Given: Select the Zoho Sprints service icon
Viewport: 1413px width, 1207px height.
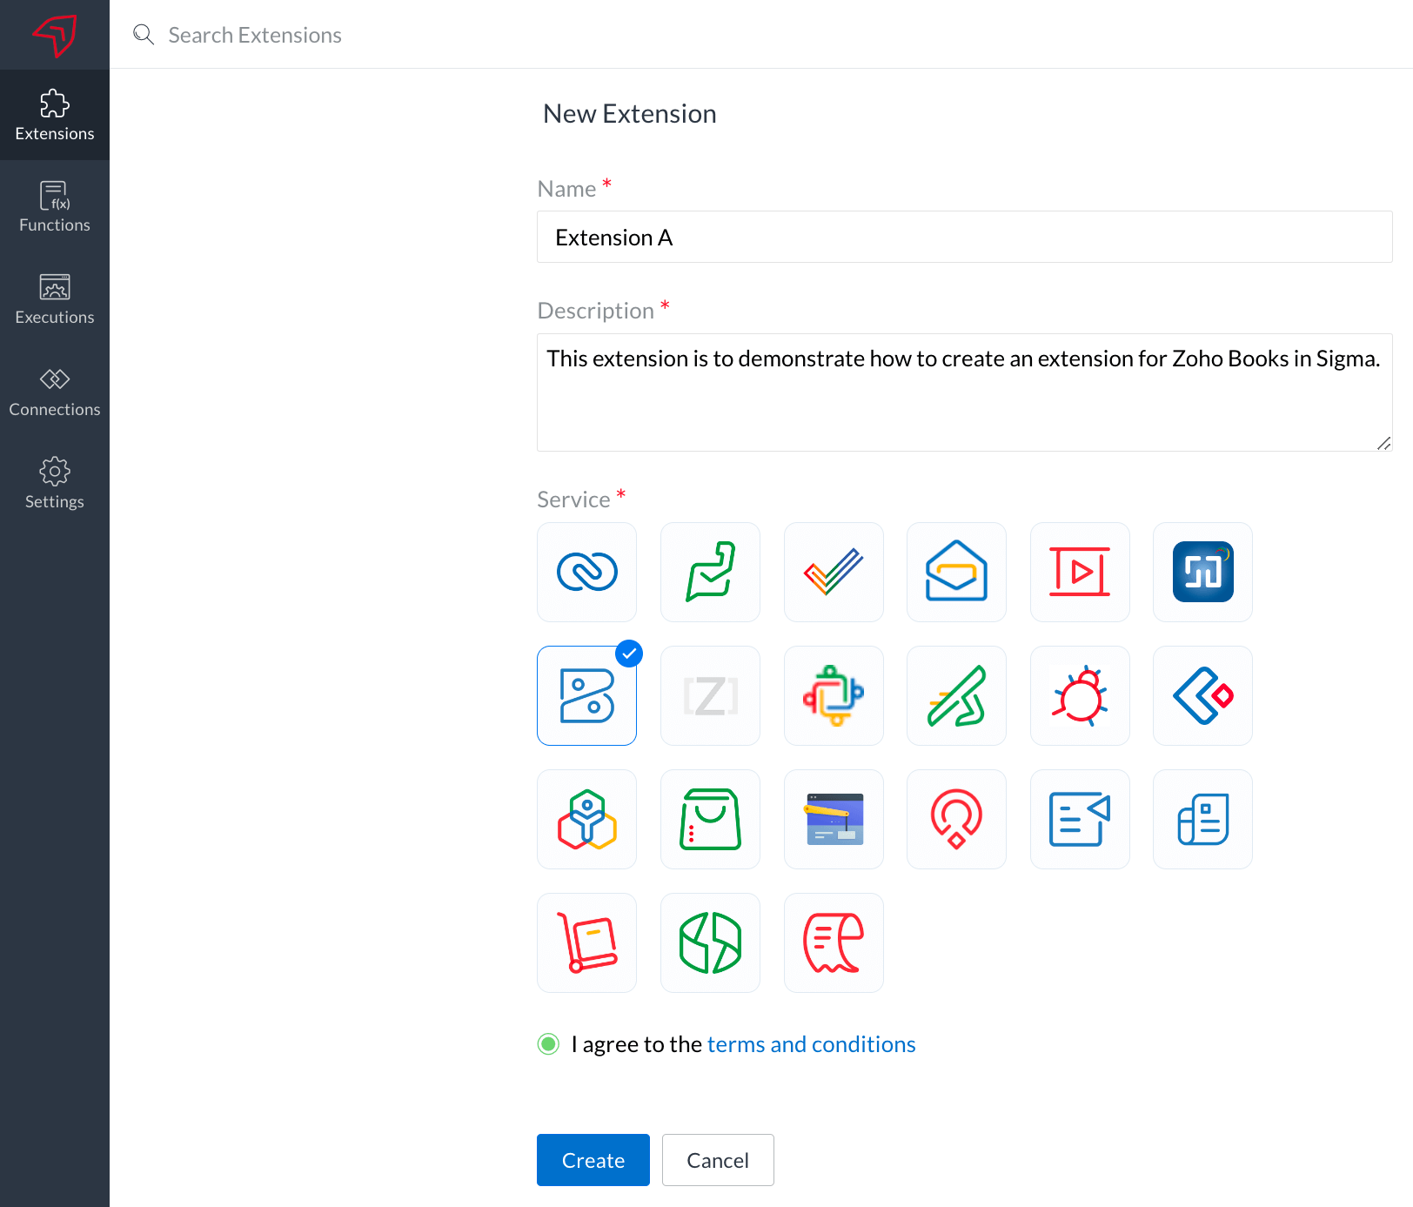Looking at the screenshot, I should pos(956,695).
